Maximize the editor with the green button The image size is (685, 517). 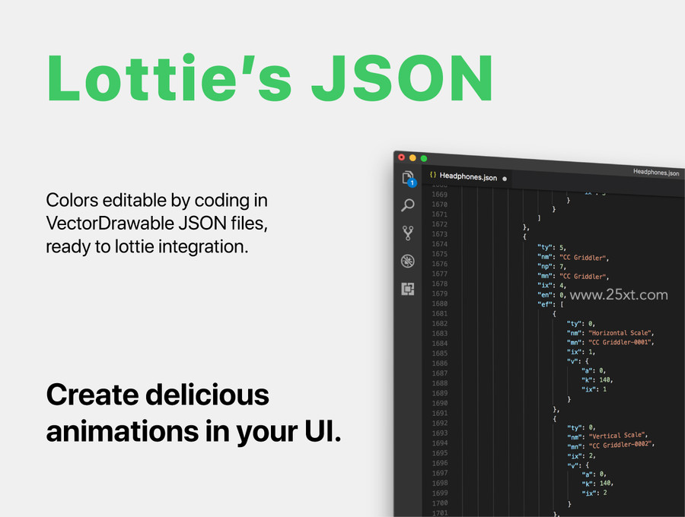click(x=424, y=158)
